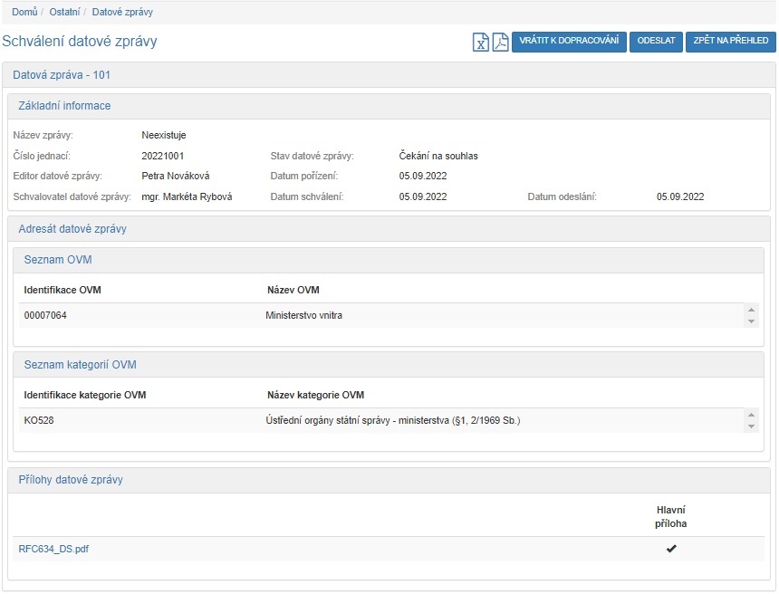Export the data message to Excel
This screenshot has width=779, height=594.
[x=481, y=42]
